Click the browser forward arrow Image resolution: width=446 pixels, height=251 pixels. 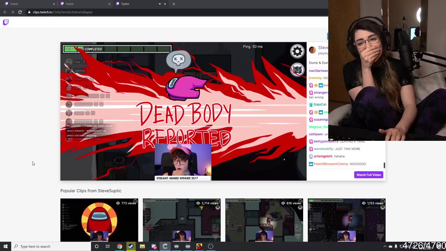13,12
